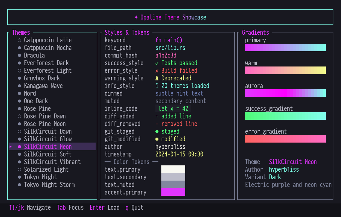Click the error_gradient bar

click(x=285, y=139)
